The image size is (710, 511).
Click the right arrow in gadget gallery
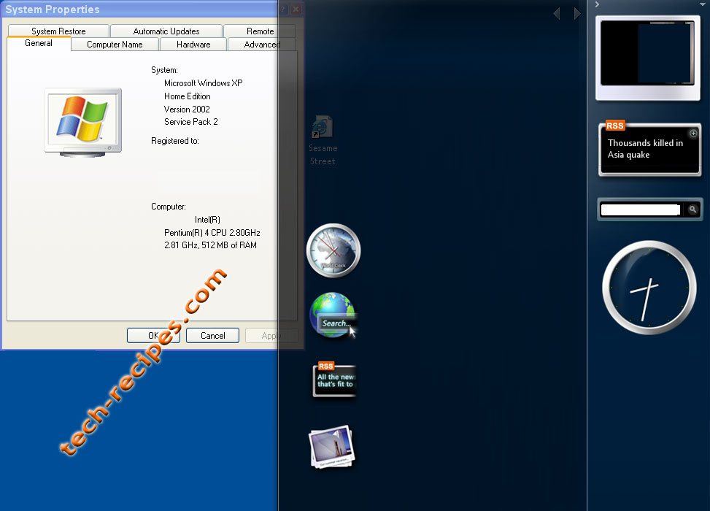(x=577, y=14)
